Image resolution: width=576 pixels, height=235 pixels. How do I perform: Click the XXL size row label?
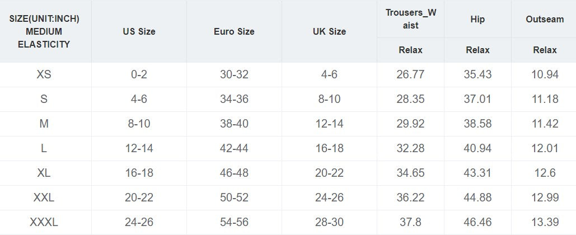point(44,198)
